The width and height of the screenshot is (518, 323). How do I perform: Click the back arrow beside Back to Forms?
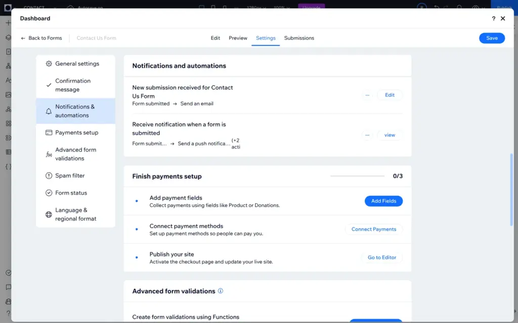pos(23,38)
